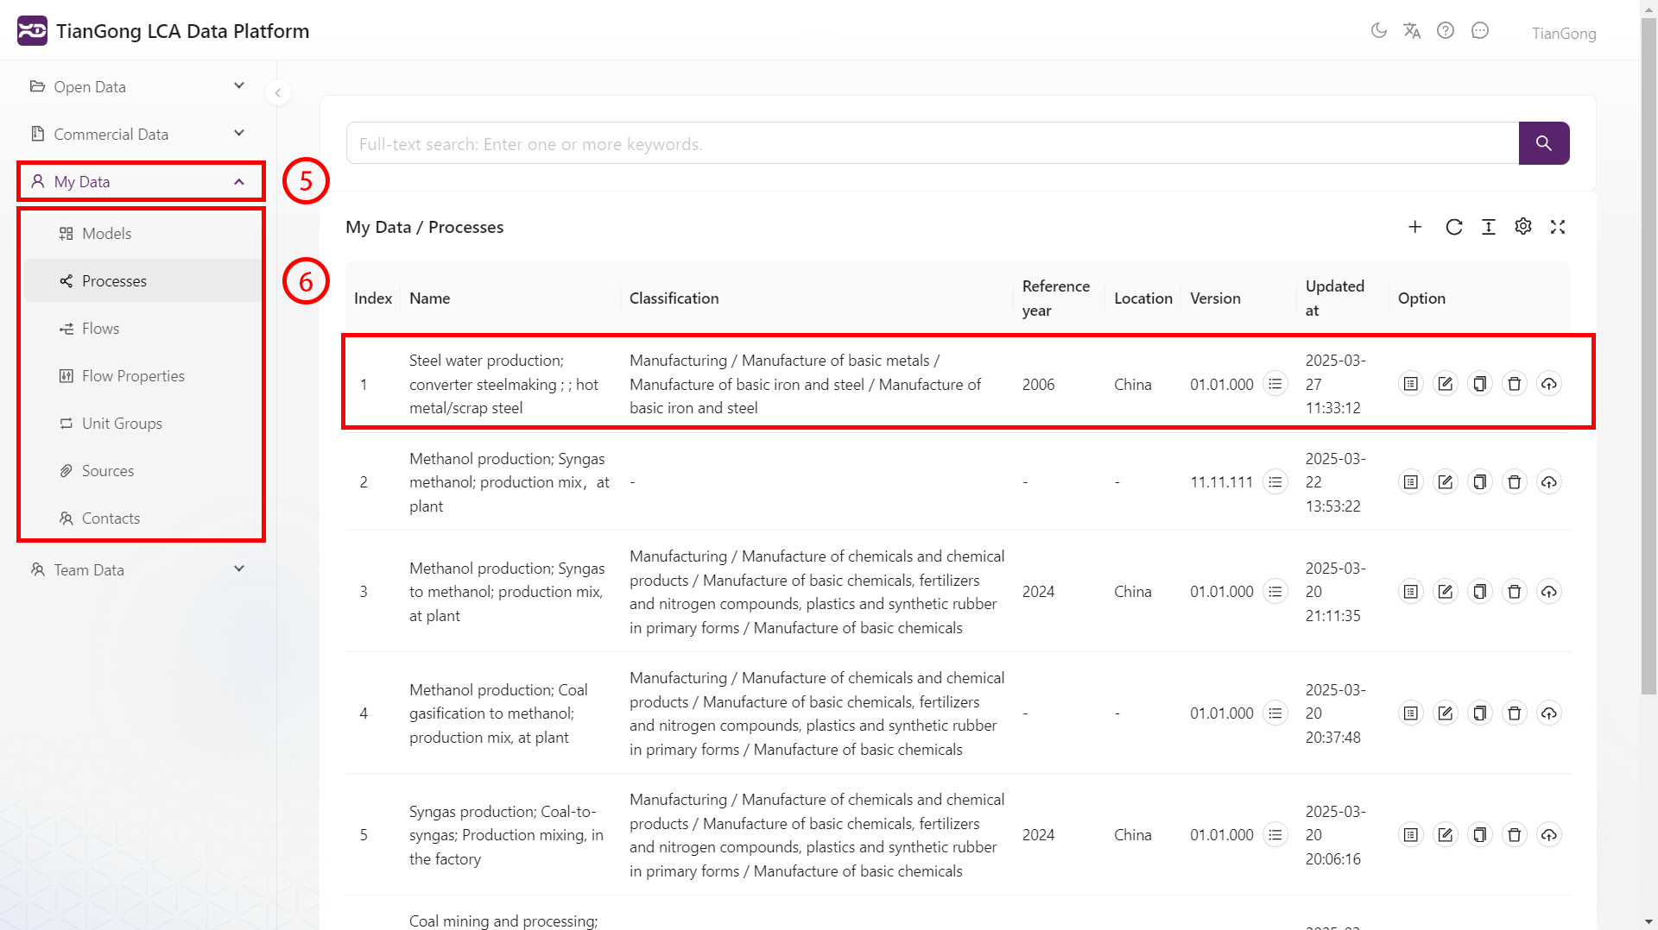Enter fullscreen mode for the table
This screenshot has height=930, width=1658.
[x=1558, y=227]
